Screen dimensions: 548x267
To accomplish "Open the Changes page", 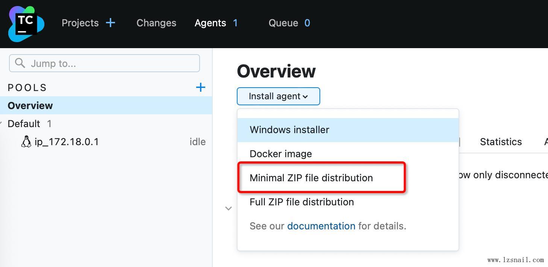I will (156, 23).
